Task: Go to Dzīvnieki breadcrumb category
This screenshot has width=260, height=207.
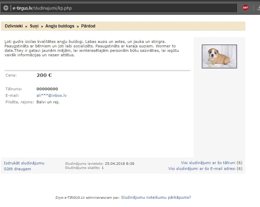Action: [14, 26]
